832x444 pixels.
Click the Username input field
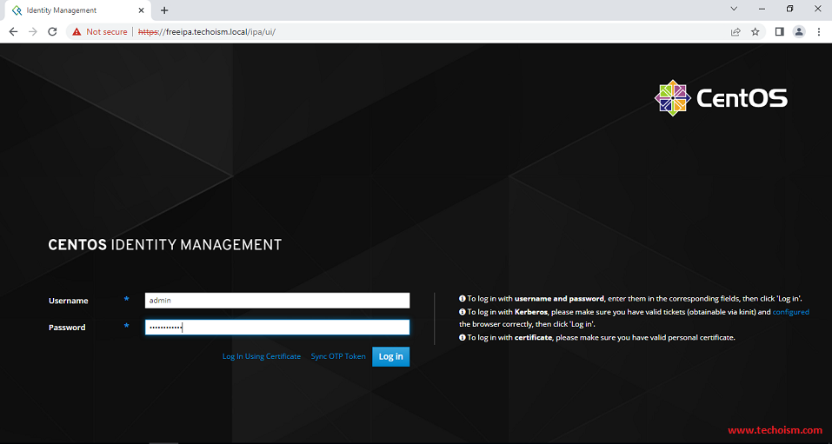point(277,301)
